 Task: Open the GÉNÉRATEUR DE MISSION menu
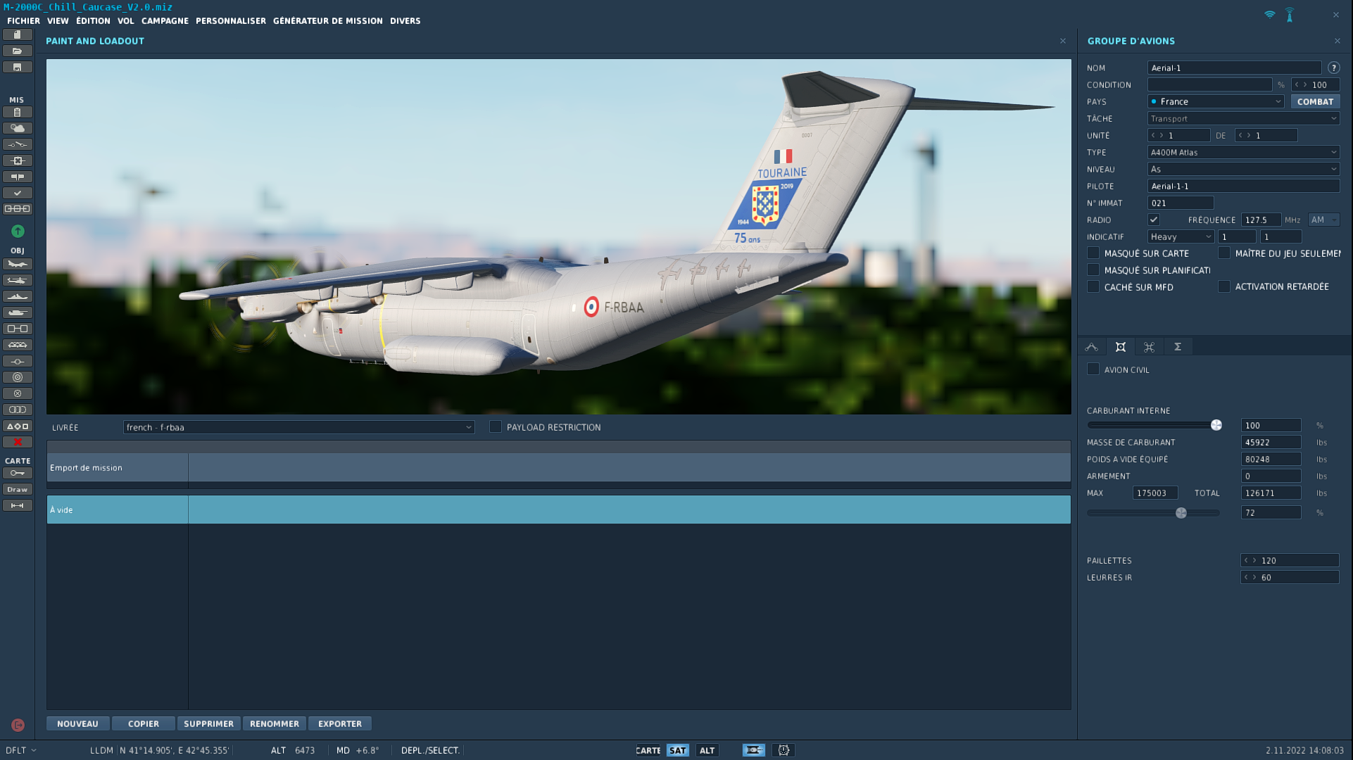[328, 20]
